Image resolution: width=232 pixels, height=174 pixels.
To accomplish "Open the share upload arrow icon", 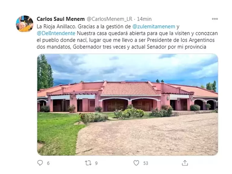I will (185, 163).
